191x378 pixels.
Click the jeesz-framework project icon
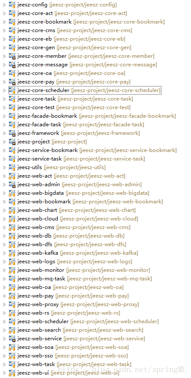12,133
